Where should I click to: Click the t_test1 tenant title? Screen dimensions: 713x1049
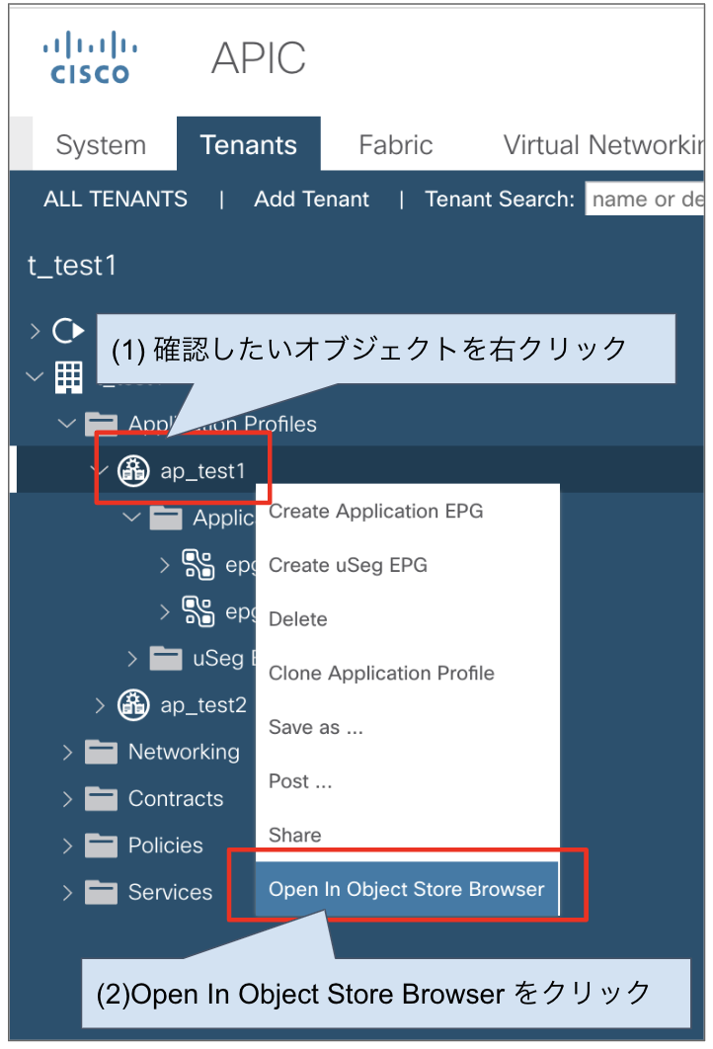[x=72, y=266]
